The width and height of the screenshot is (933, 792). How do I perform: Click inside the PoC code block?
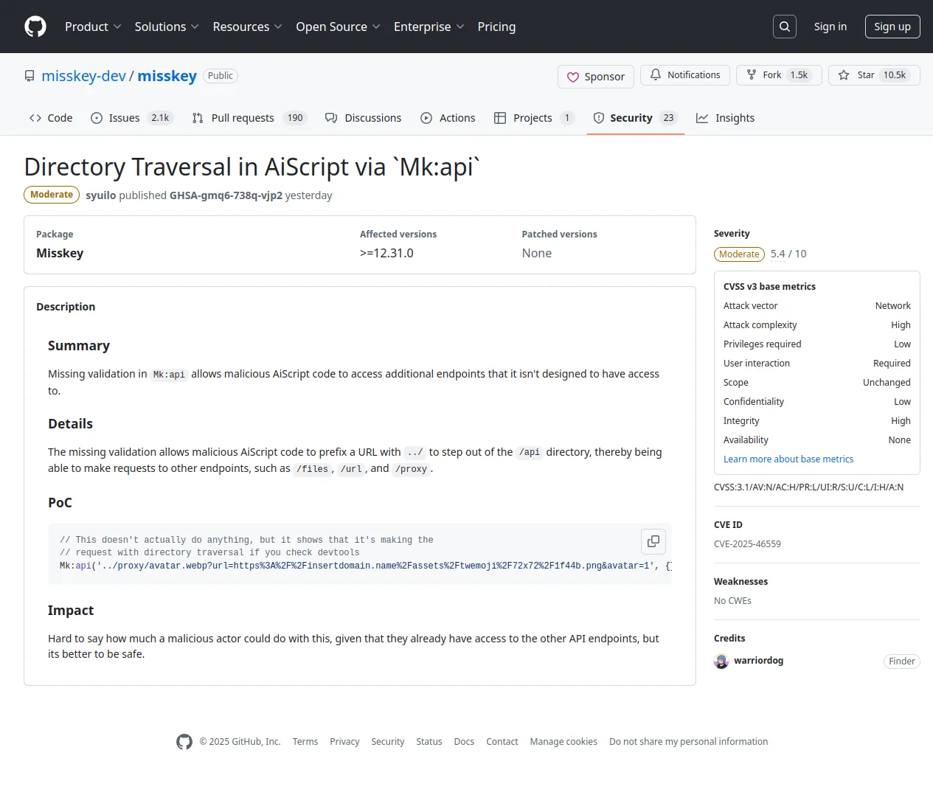tap(360, 554)
